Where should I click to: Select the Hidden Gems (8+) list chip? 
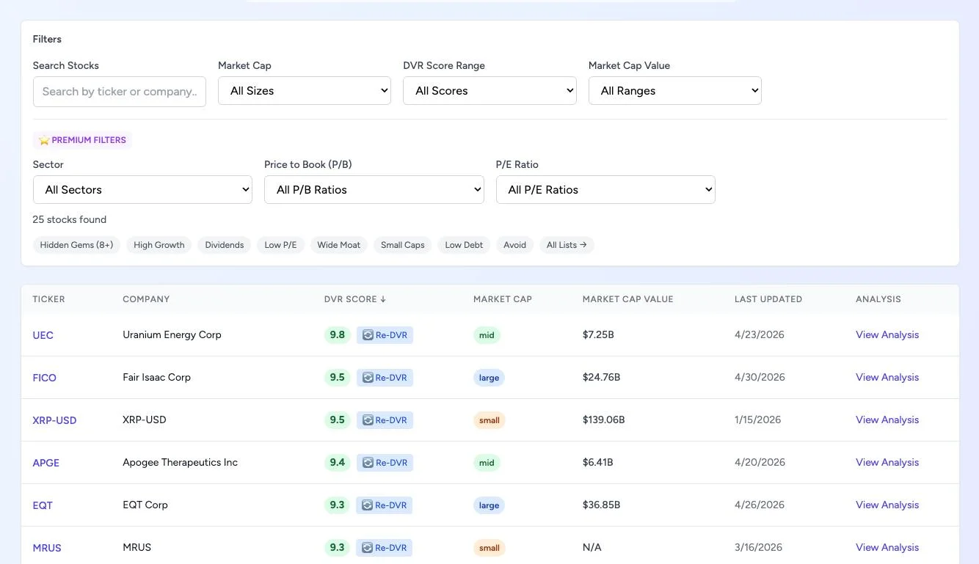[76, 245]
